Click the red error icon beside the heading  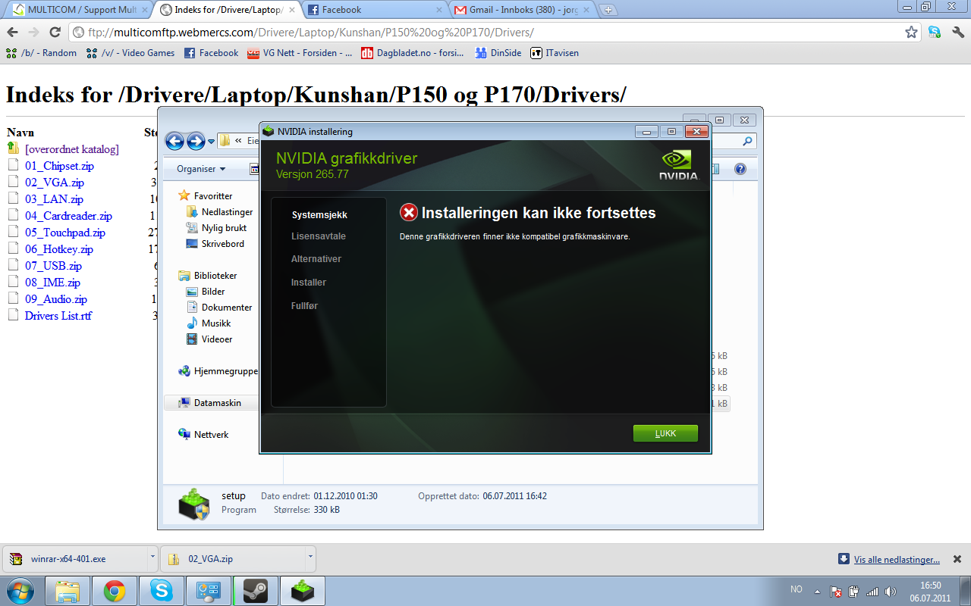(x=408, y=213)
